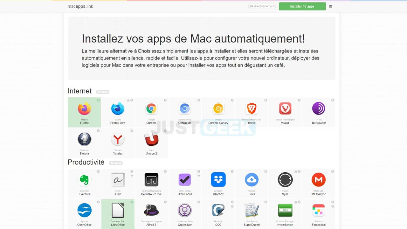Select the aText app icon

click(118, 180)
